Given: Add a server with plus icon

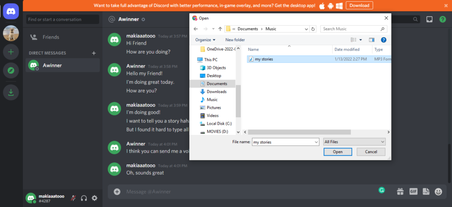Looking at the screenshot, I should point(11,52).
